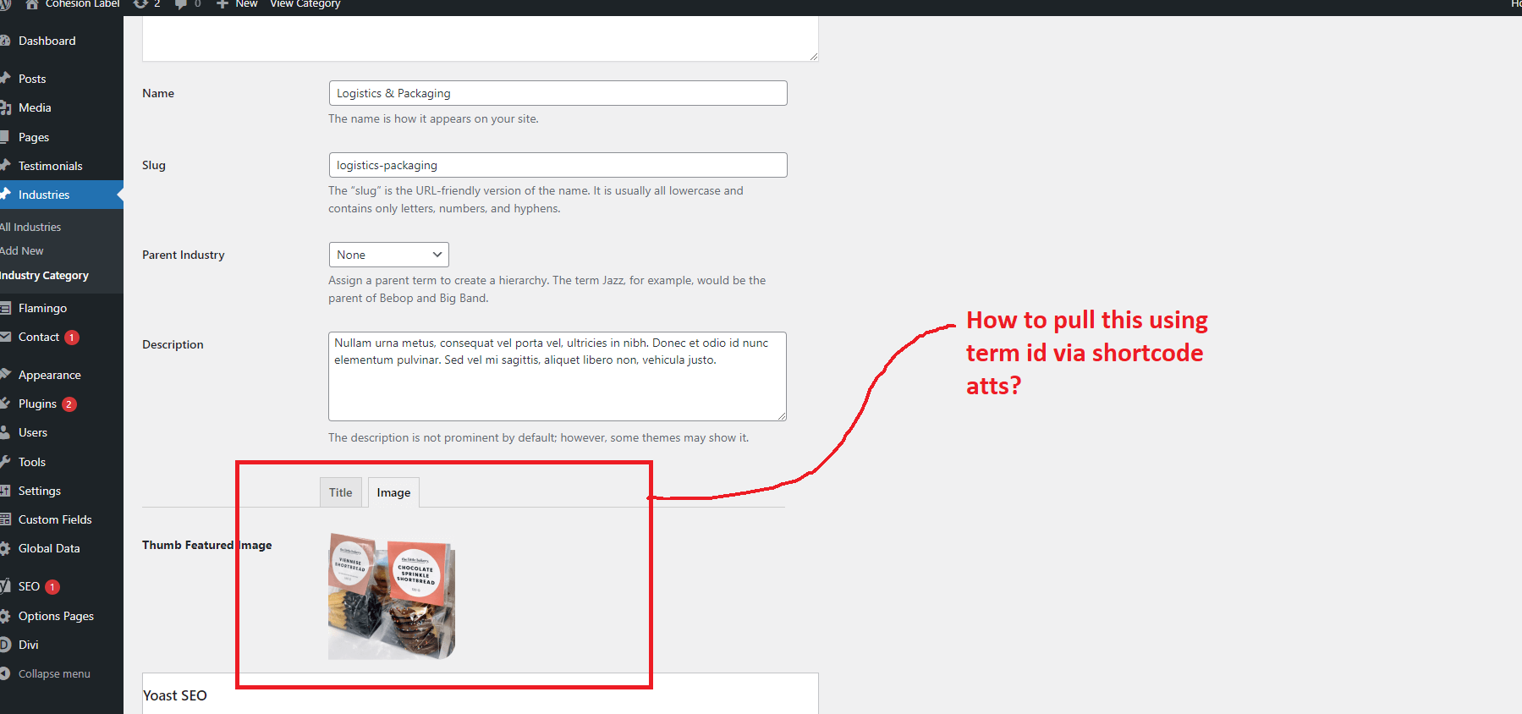Open All Industries submenu link
1522x714 pixels.
pyautogui.click(x=30, y=227)
